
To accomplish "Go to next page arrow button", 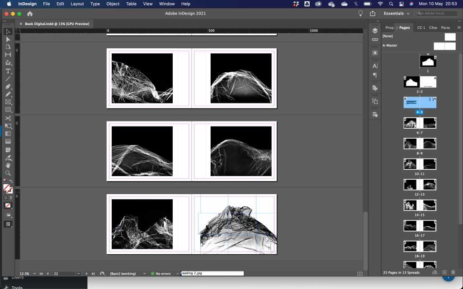I will 87,274.
